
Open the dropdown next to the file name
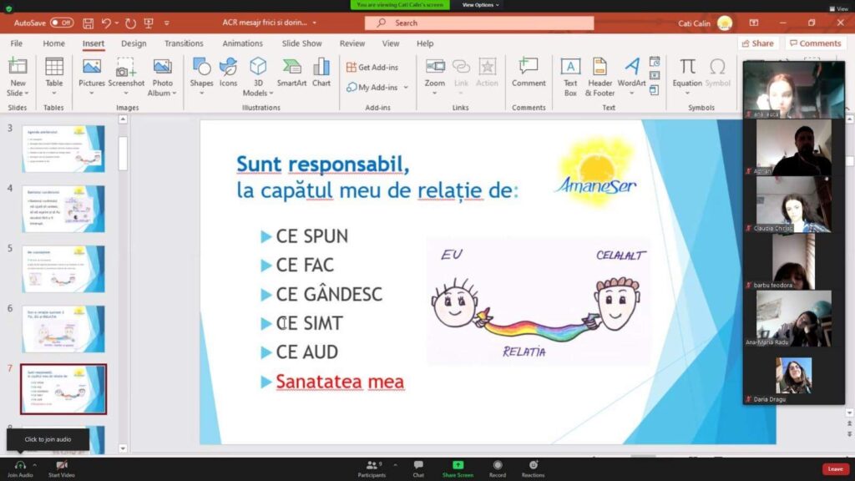pos(315,23)
